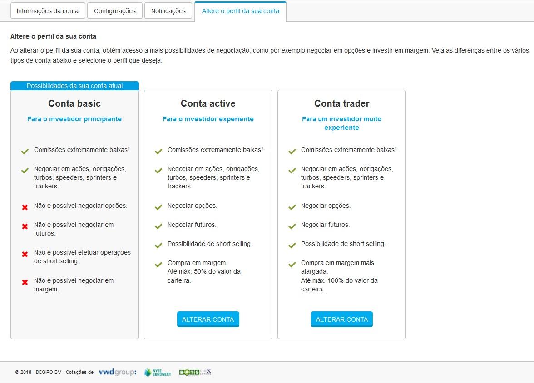Click green check beside trader Negociar futuros
The width and height of the screenshot is (534, 383).
click(x=292, y=226)
